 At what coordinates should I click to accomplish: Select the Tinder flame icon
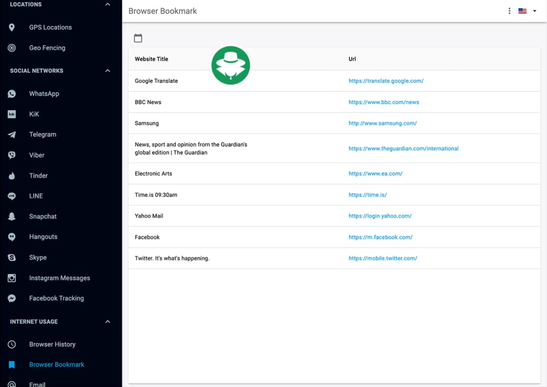click(x=12, y=175)
